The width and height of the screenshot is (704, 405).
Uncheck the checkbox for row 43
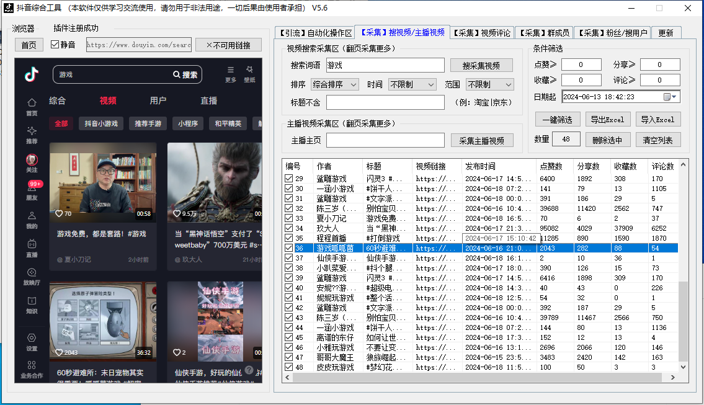click(x=288, y=318)
